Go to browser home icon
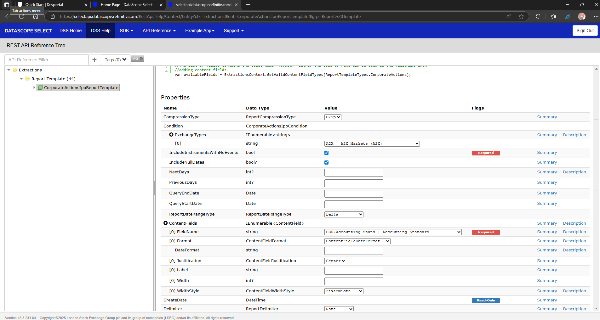 [36, 16]
